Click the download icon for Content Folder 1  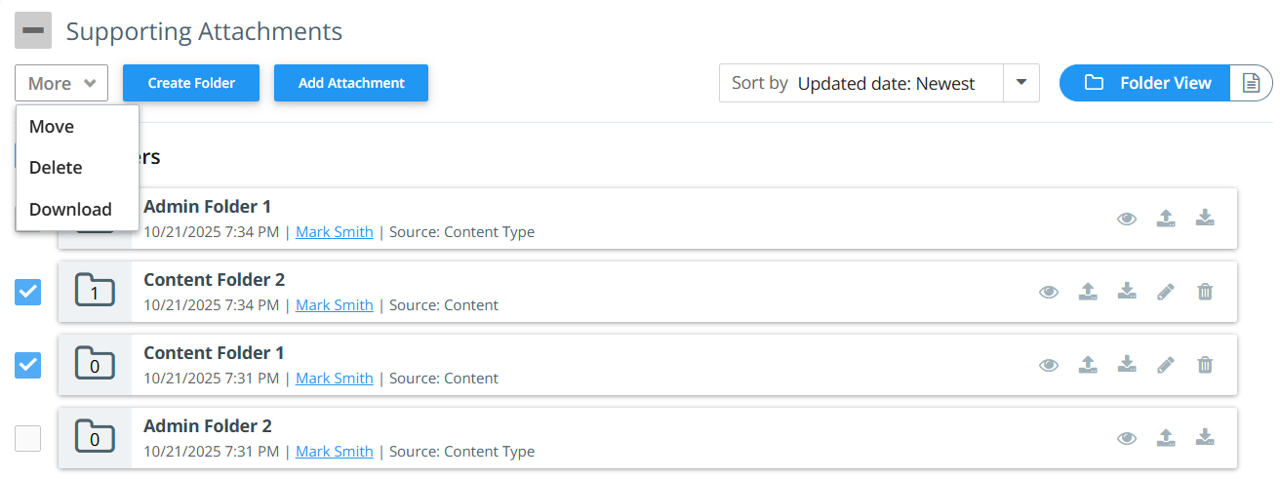coord(1127,365)
